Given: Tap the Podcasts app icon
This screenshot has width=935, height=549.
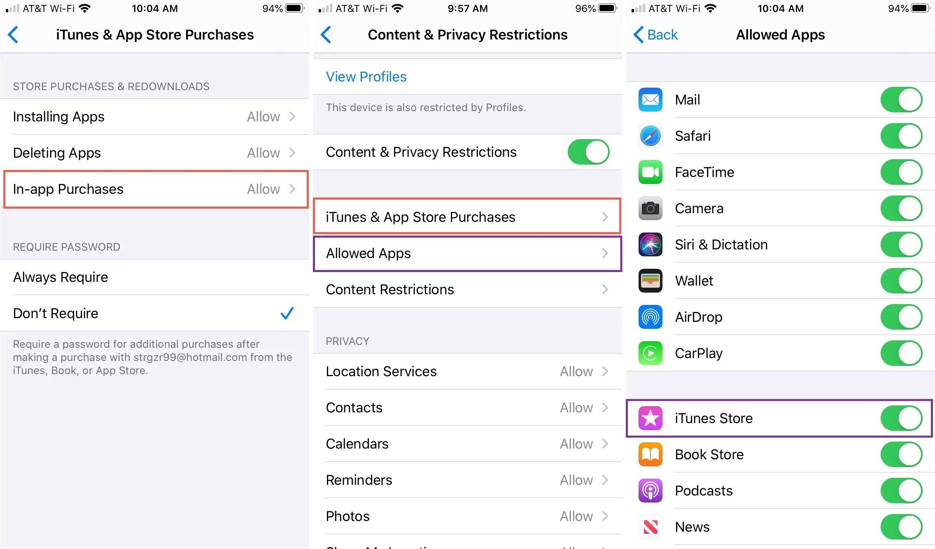Looking at the screenshot, I should pos(650,491).
